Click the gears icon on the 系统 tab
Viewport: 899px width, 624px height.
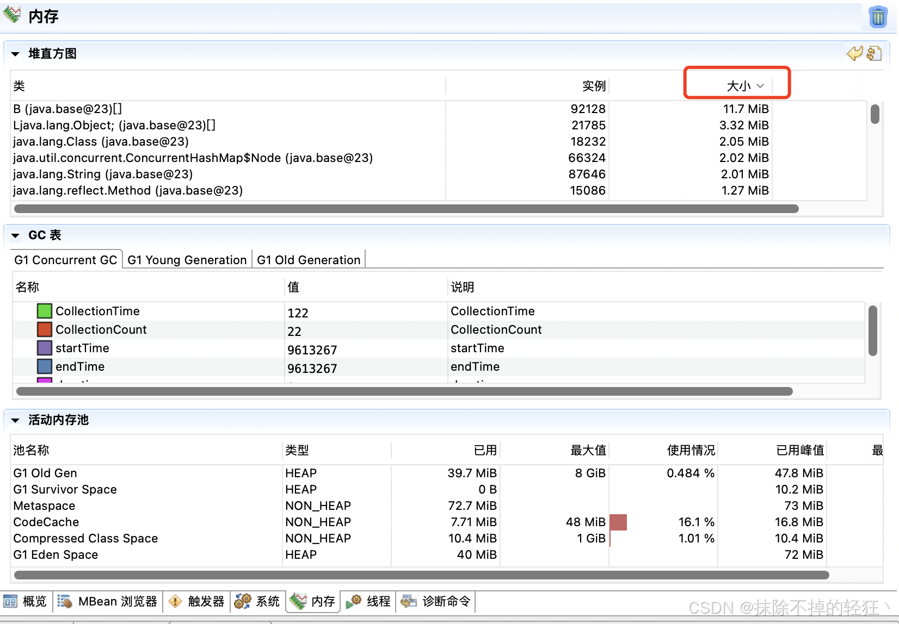coord(243,601)
